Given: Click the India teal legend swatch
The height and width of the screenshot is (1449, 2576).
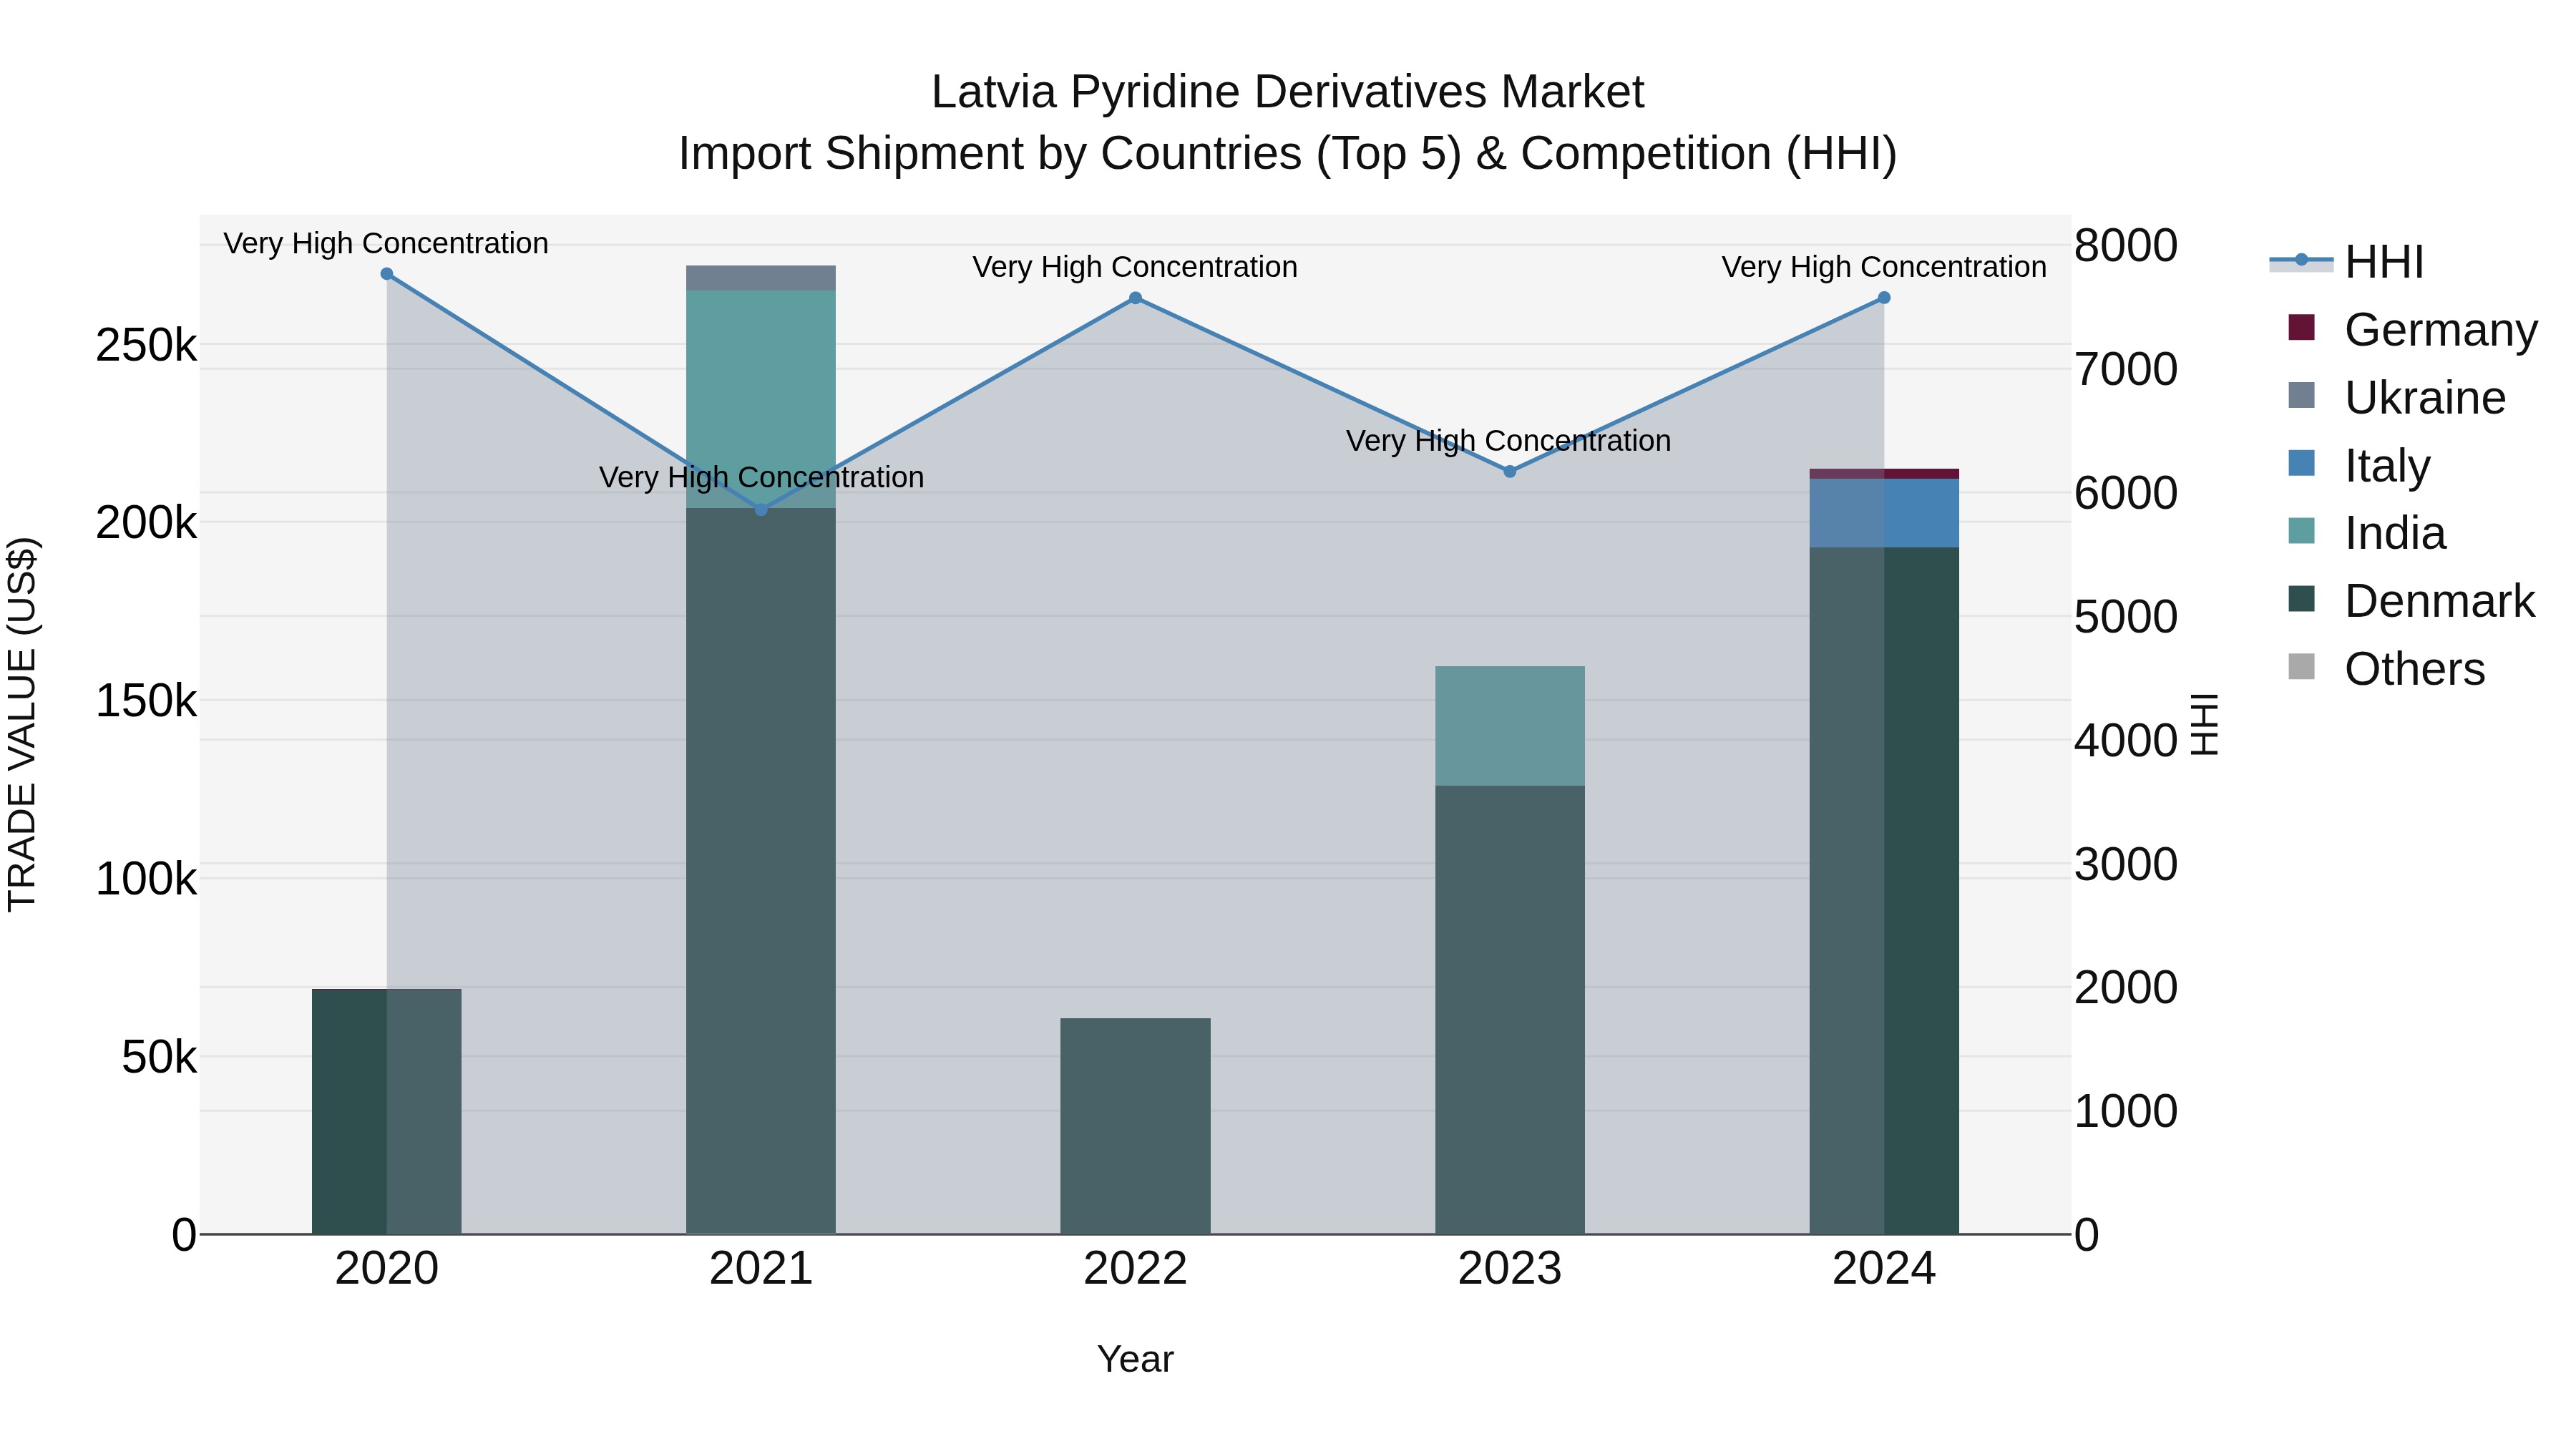Looking at the screenshot, I should pos(2301,530).
